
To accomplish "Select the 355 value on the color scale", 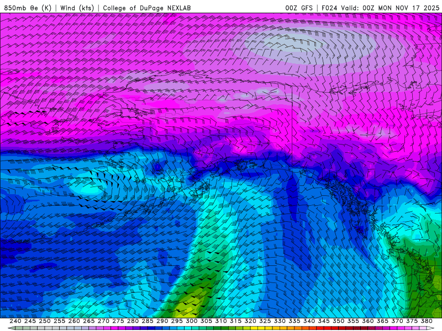I will pos(353,321).
